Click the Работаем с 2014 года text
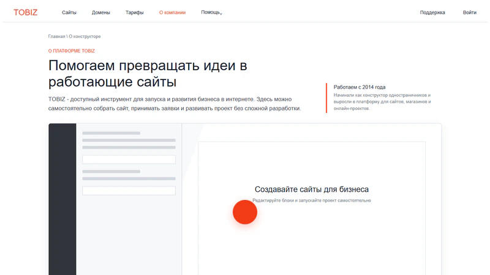490x275 pixels. pyautogui.click(x=360, y=87)
